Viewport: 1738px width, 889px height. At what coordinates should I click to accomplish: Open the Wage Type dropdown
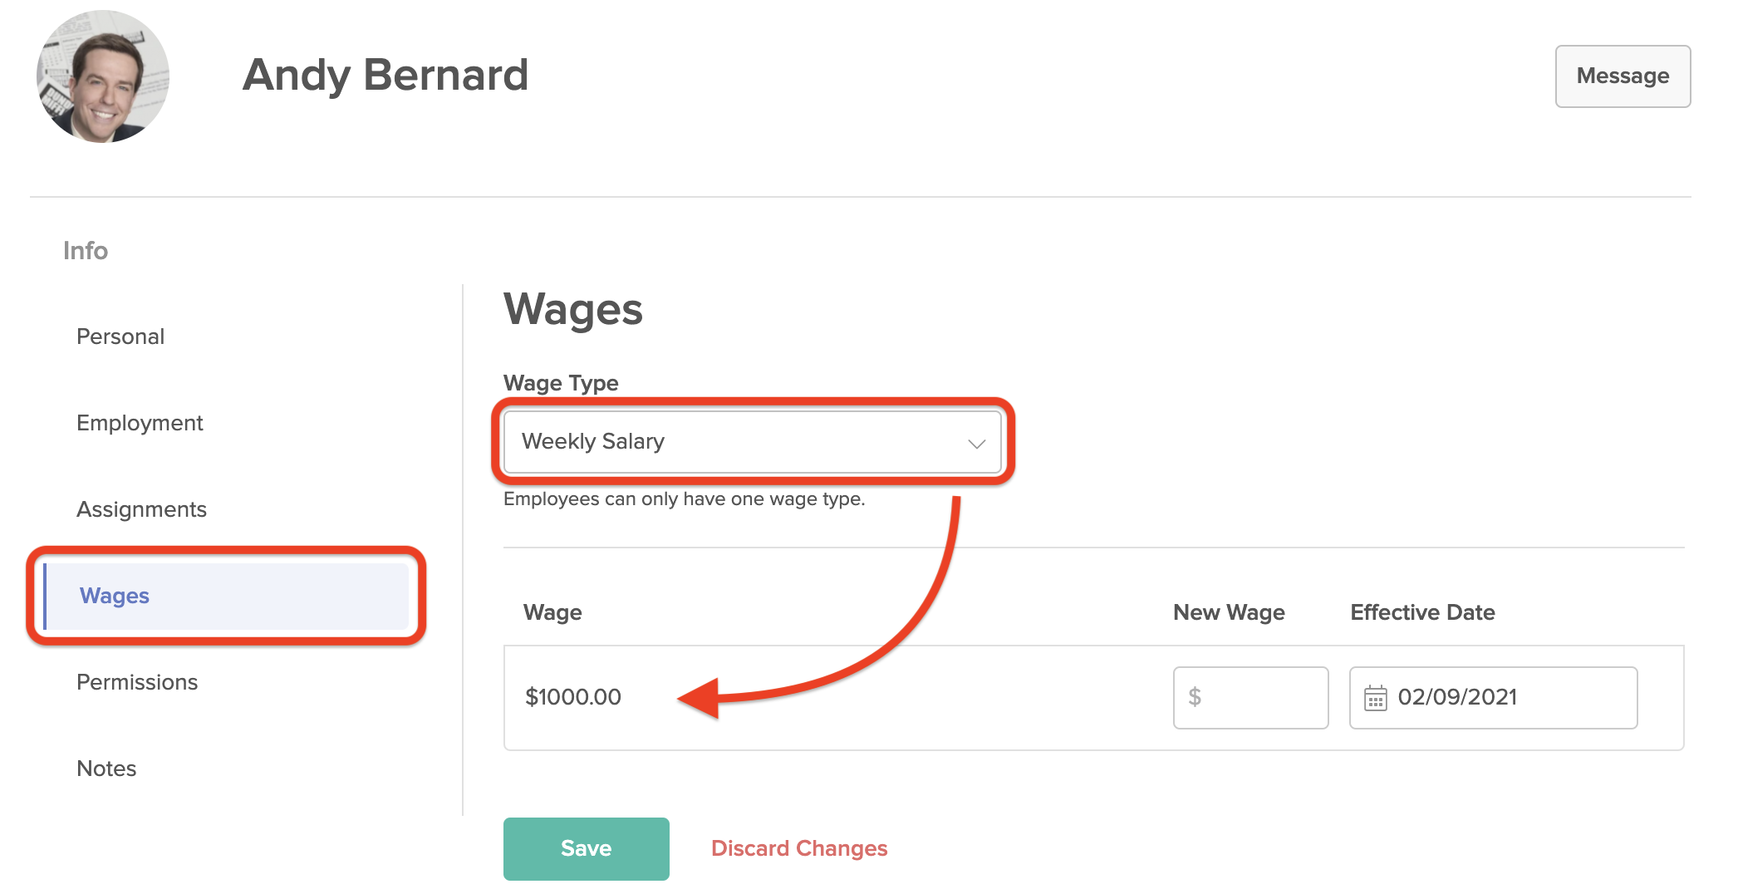point(752,442)
